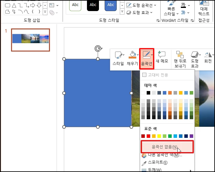The image size is (215, 172).
Task: Apply the black Abc shape style
Action: point(93,5)
